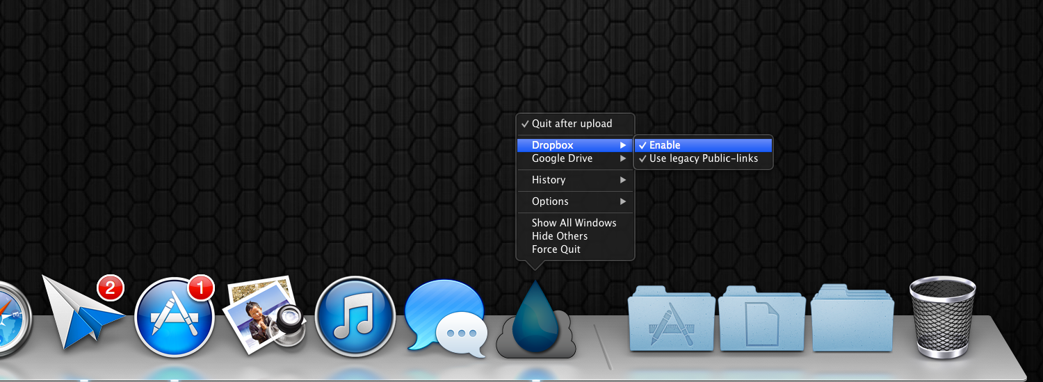Launch iTunes from the dock

[355, 316]
